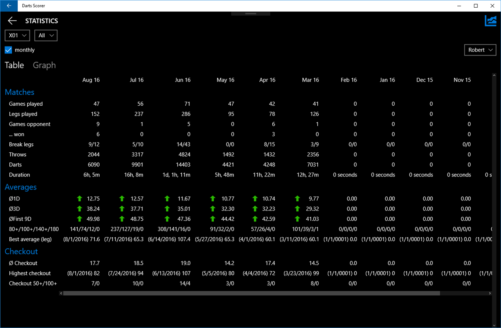This screenshot has height=328, width=501.
Task: Click the Jun 16 column header
Action: (183, 80)
